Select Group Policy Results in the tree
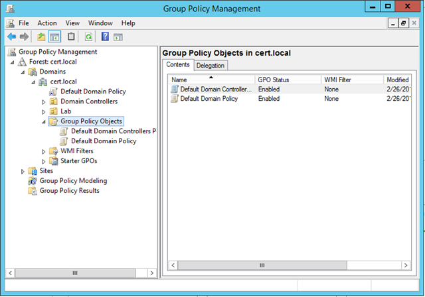This screenshot has height=297, width=425. point(69,190)
